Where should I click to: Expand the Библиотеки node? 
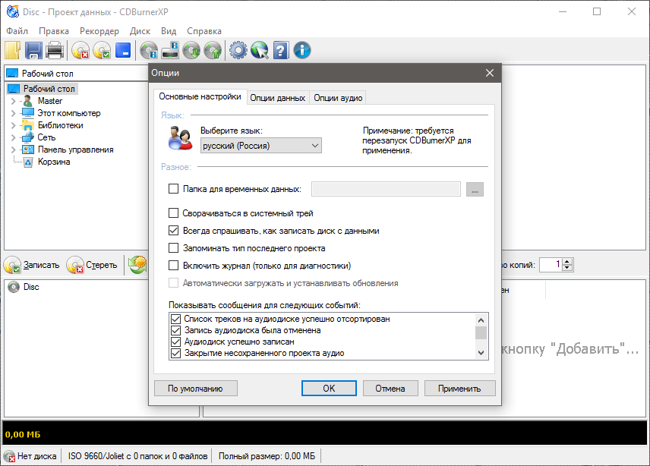pos(13,125)
